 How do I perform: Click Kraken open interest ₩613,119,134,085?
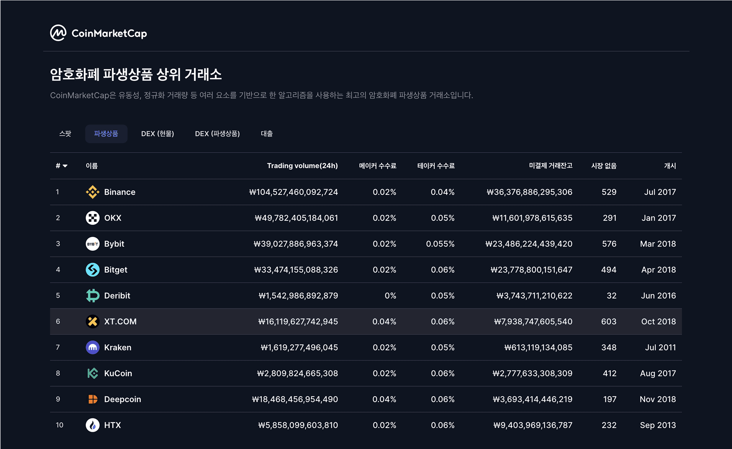(x=538, y=347)
